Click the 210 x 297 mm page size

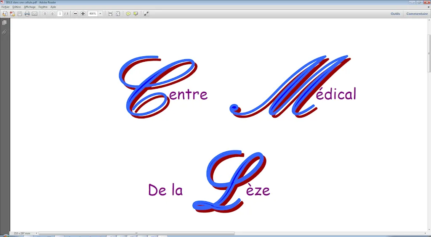[x=22, y=234]
